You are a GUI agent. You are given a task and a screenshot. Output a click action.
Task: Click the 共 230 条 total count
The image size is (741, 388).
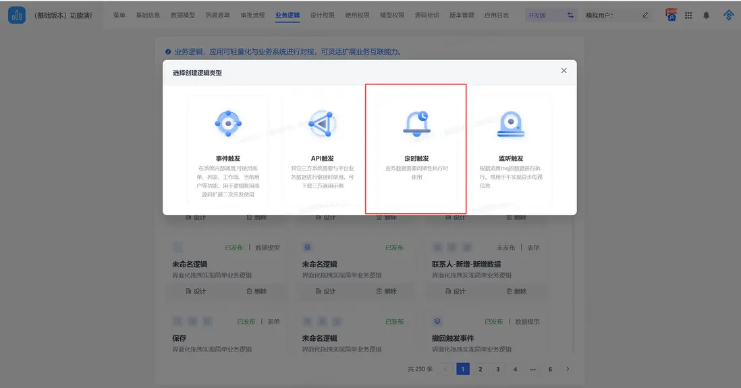(420, 369)
